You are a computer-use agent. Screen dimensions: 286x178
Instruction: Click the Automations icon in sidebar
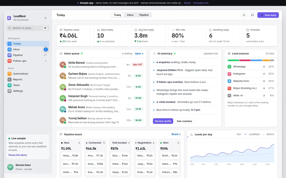[9, 74]
